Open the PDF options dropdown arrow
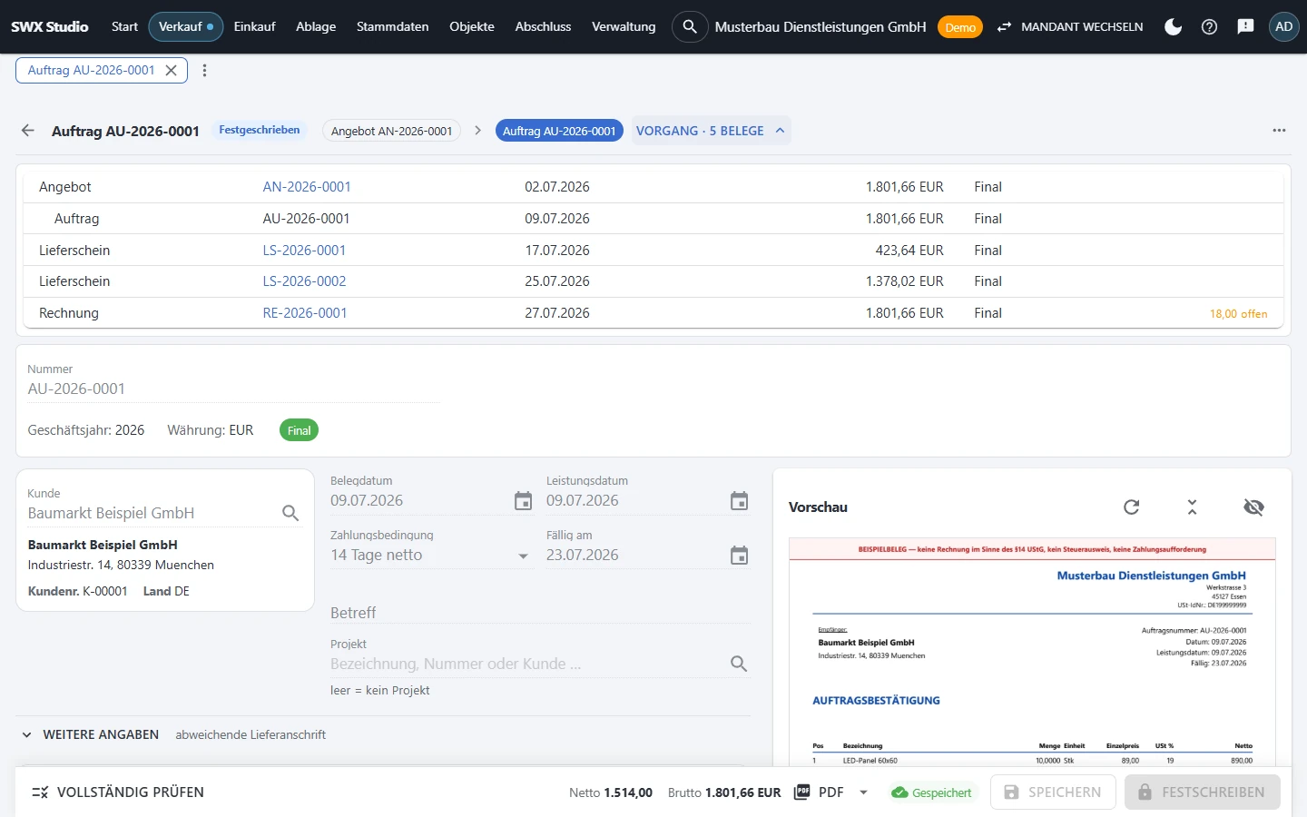1307x817 pixels. point(863,792)
